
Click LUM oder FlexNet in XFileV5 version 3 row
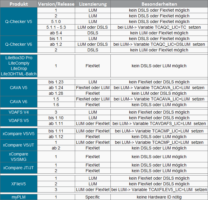[93, 190]
